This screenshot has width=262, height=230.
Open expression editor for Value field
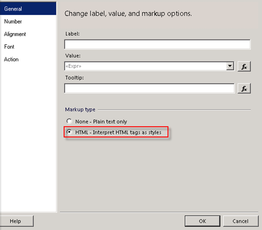[x=244, y=66]
